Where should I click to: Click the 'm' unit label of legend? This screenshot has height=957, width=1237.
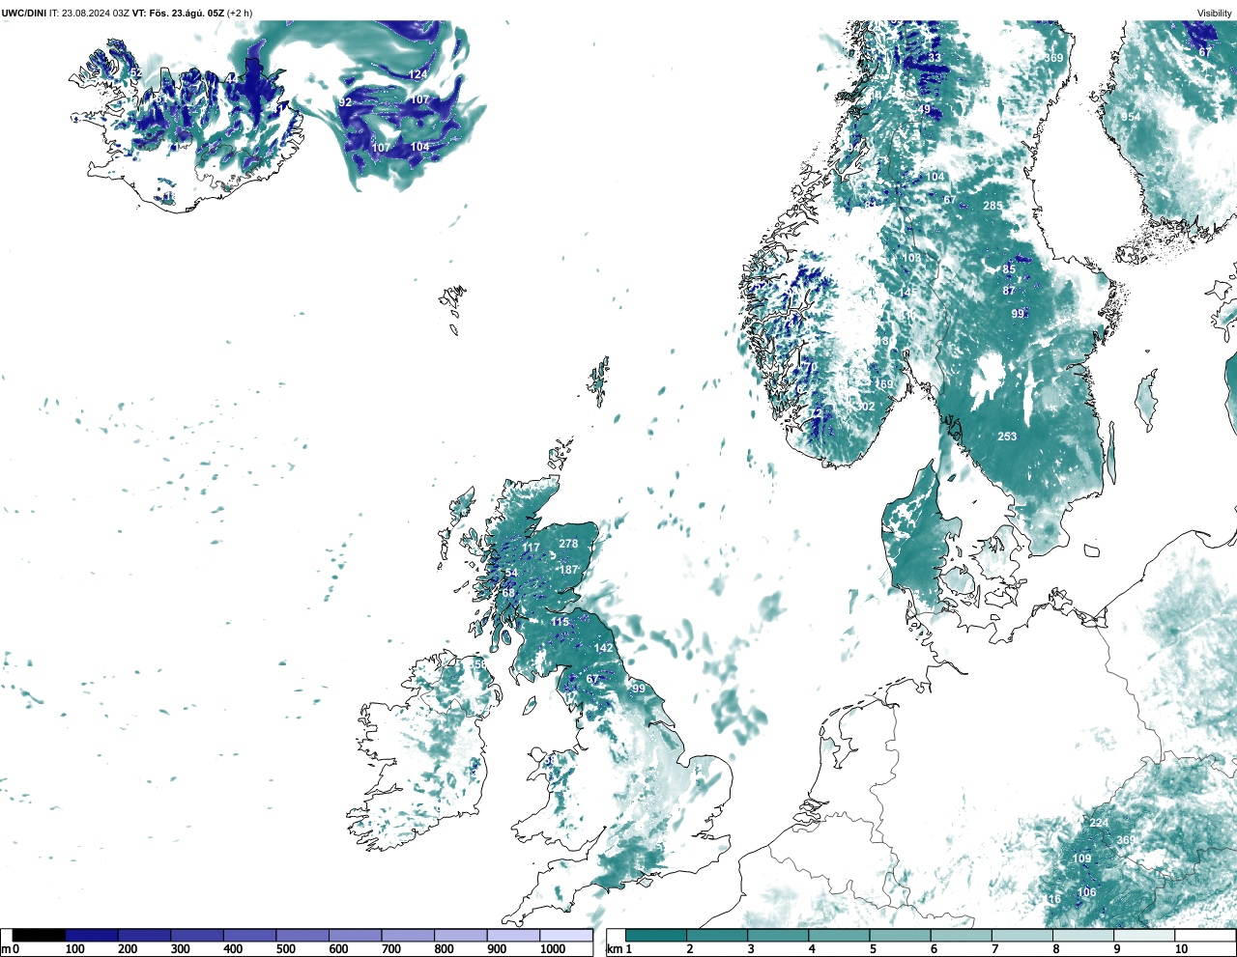point(6,949)
